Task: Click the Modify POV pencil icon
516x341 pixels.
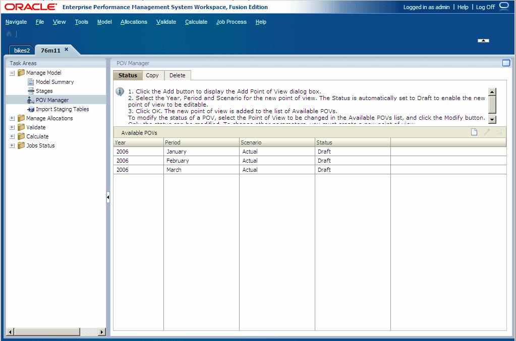Action: tap(486, 131)
